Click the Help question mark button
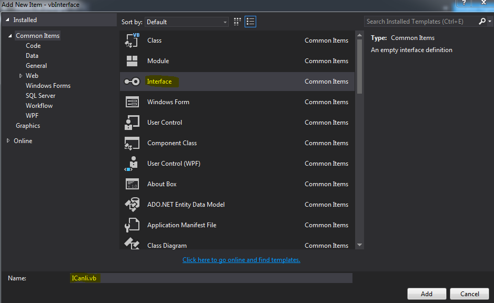The width and height of the screenshot is (494, 303). pyautogui.click(x=464, y=3)
